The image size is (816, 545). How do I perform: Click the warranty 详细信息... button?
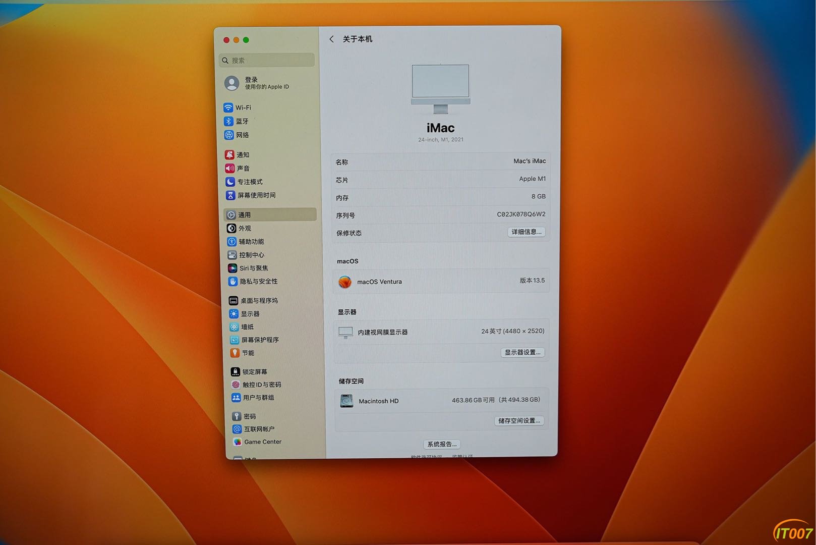coord(526,232)
